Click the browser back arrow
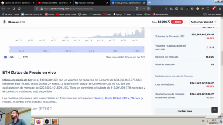Viewport: 223px width, 125px height. (x=3, y=9)
